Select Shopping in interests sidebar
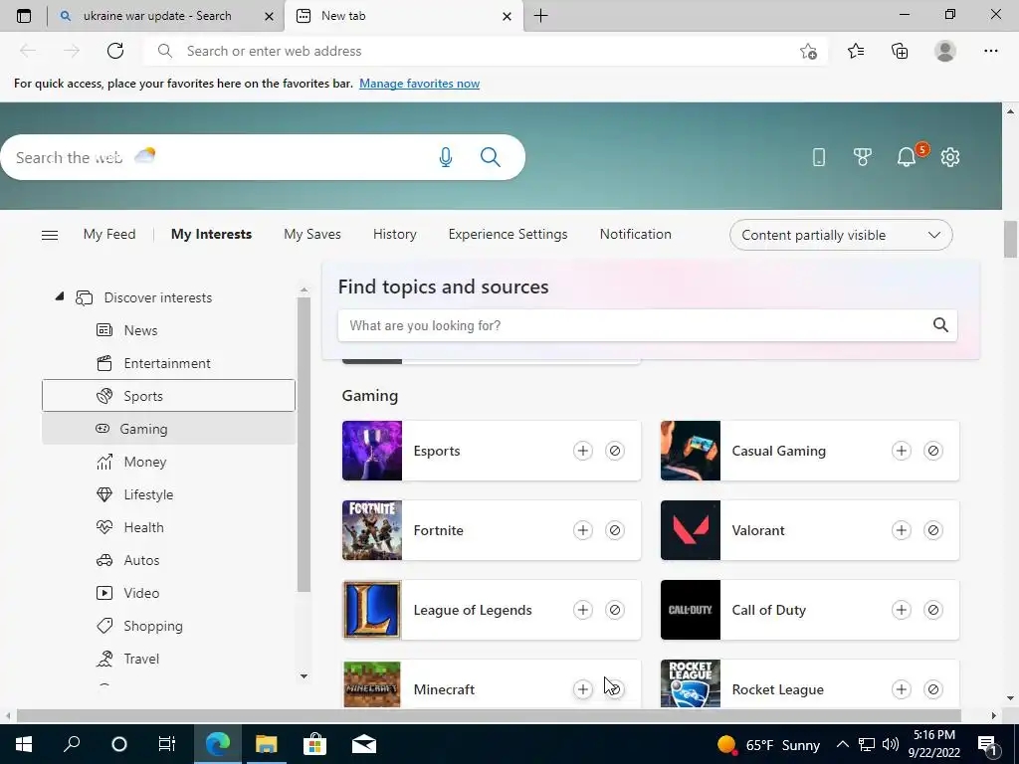This screenshot has width=1019, height=764. [168, 626]
